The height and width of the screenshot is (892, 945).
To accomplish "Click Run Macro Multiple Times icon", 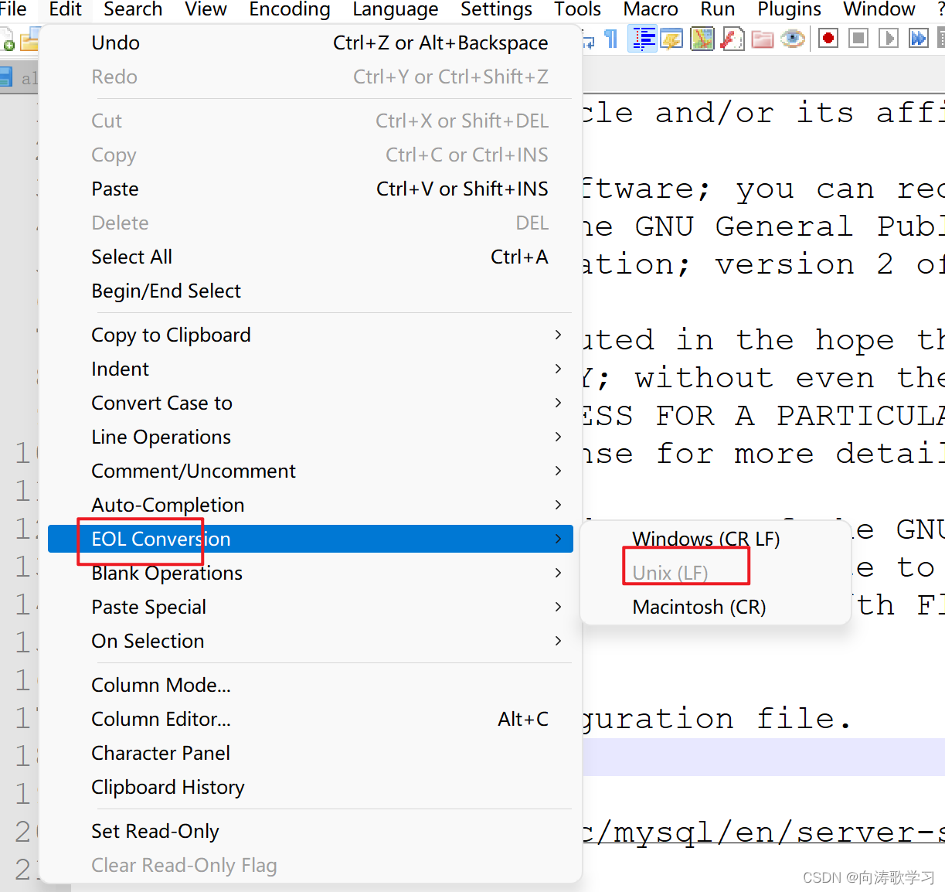I will click(x=919, y=39).
